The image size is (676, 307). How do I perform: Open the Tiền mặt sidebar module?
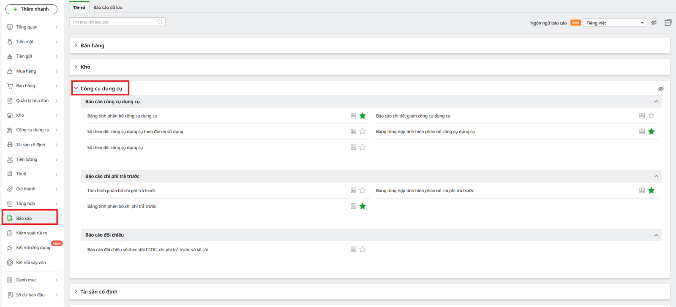tap(25, 42)
